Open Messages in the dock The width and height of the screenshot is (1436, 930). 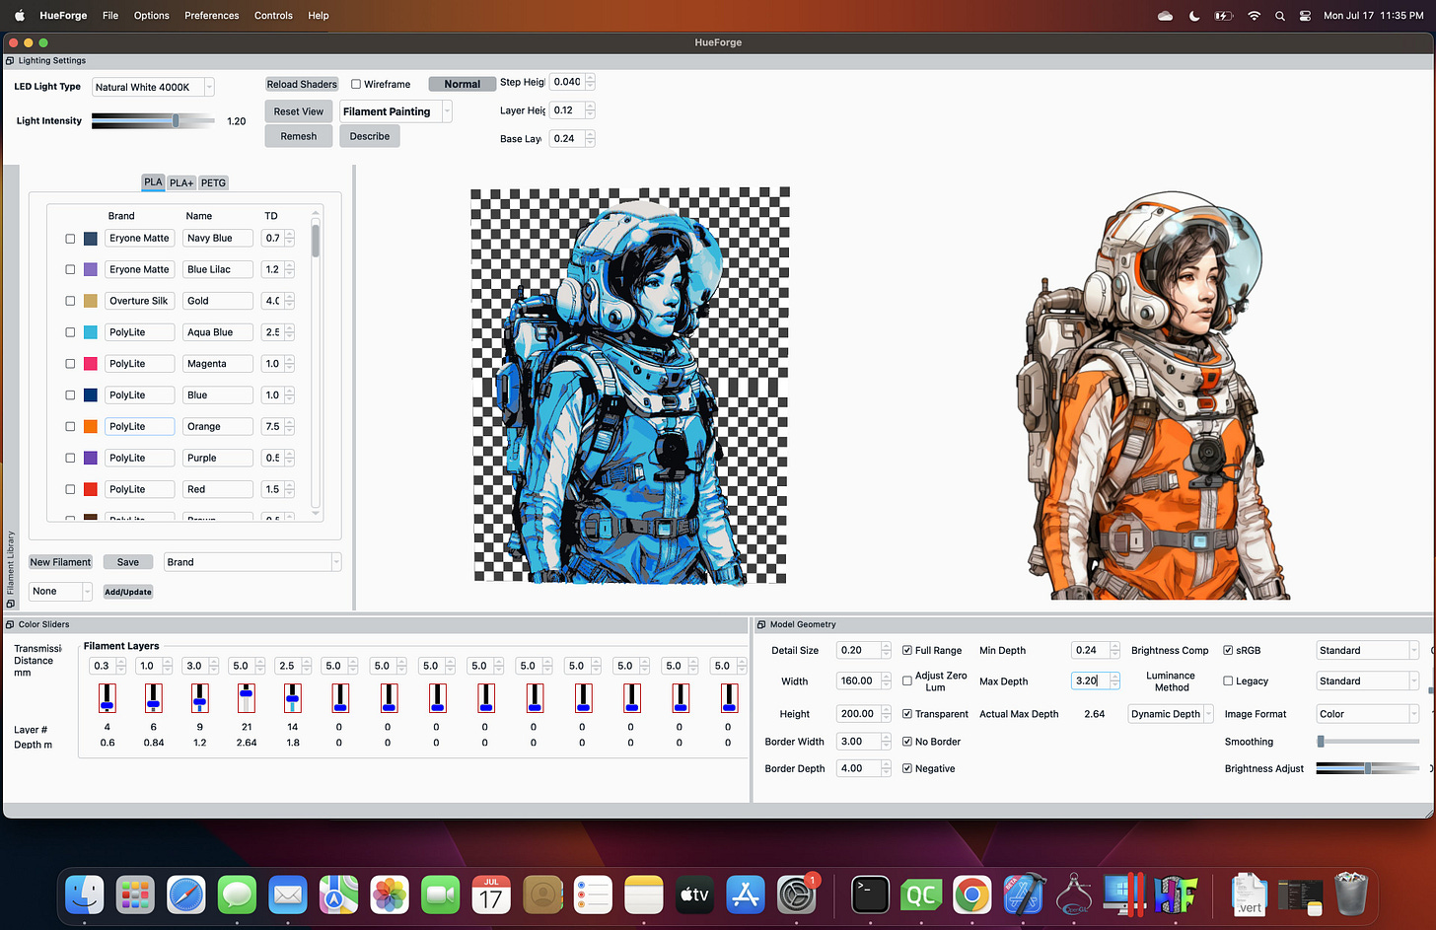[x=237, y=894]
